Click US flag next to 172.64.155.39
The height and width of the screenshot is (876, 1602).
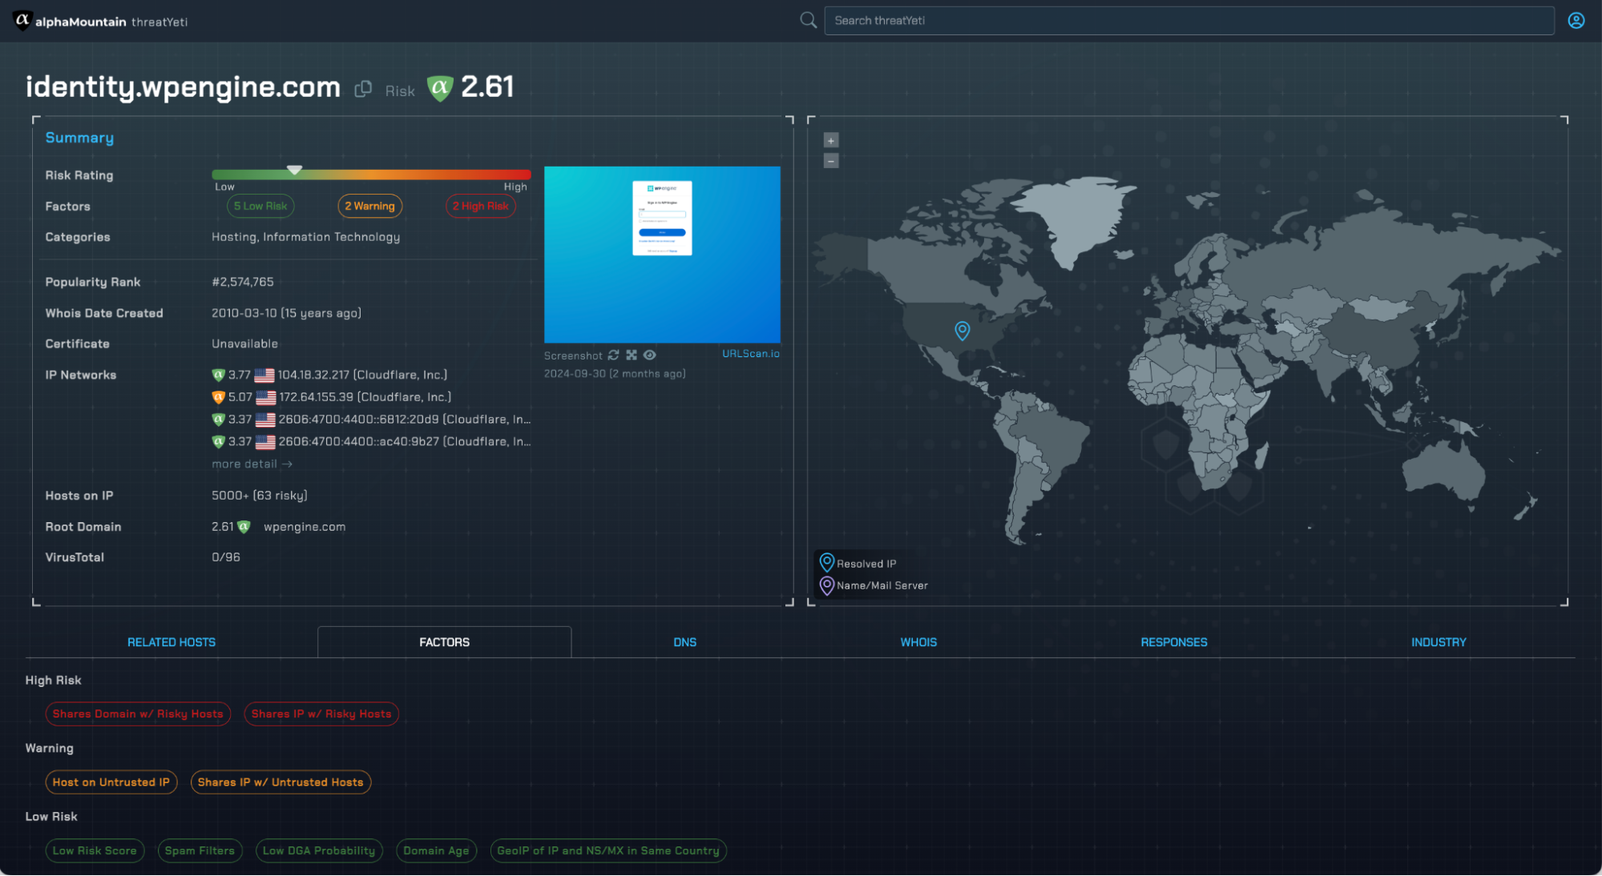[265, 397]
